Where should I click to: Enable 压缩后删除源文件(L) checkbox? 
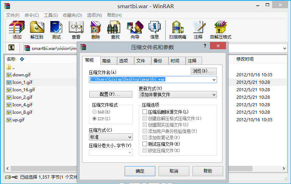point(145,112)
